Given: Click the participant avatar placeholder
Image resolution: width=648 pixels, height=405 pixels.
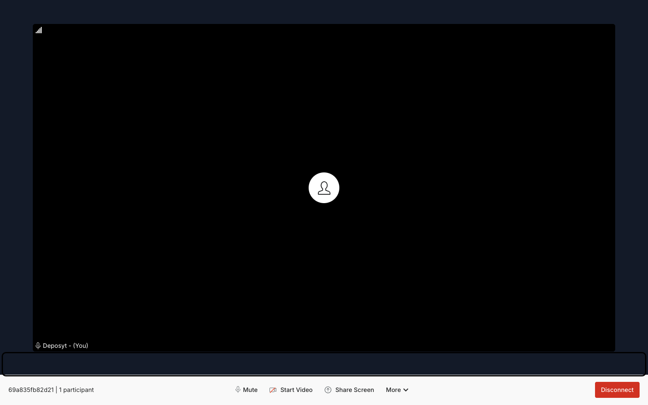Looking at the screenshot, I should [x=324, y=188].
